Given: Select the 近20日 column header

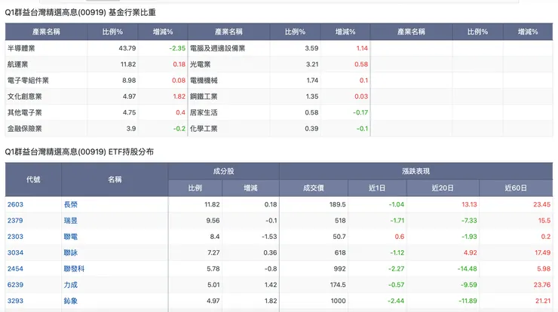Looking at the screenshot, I should [x=443, y=188].
